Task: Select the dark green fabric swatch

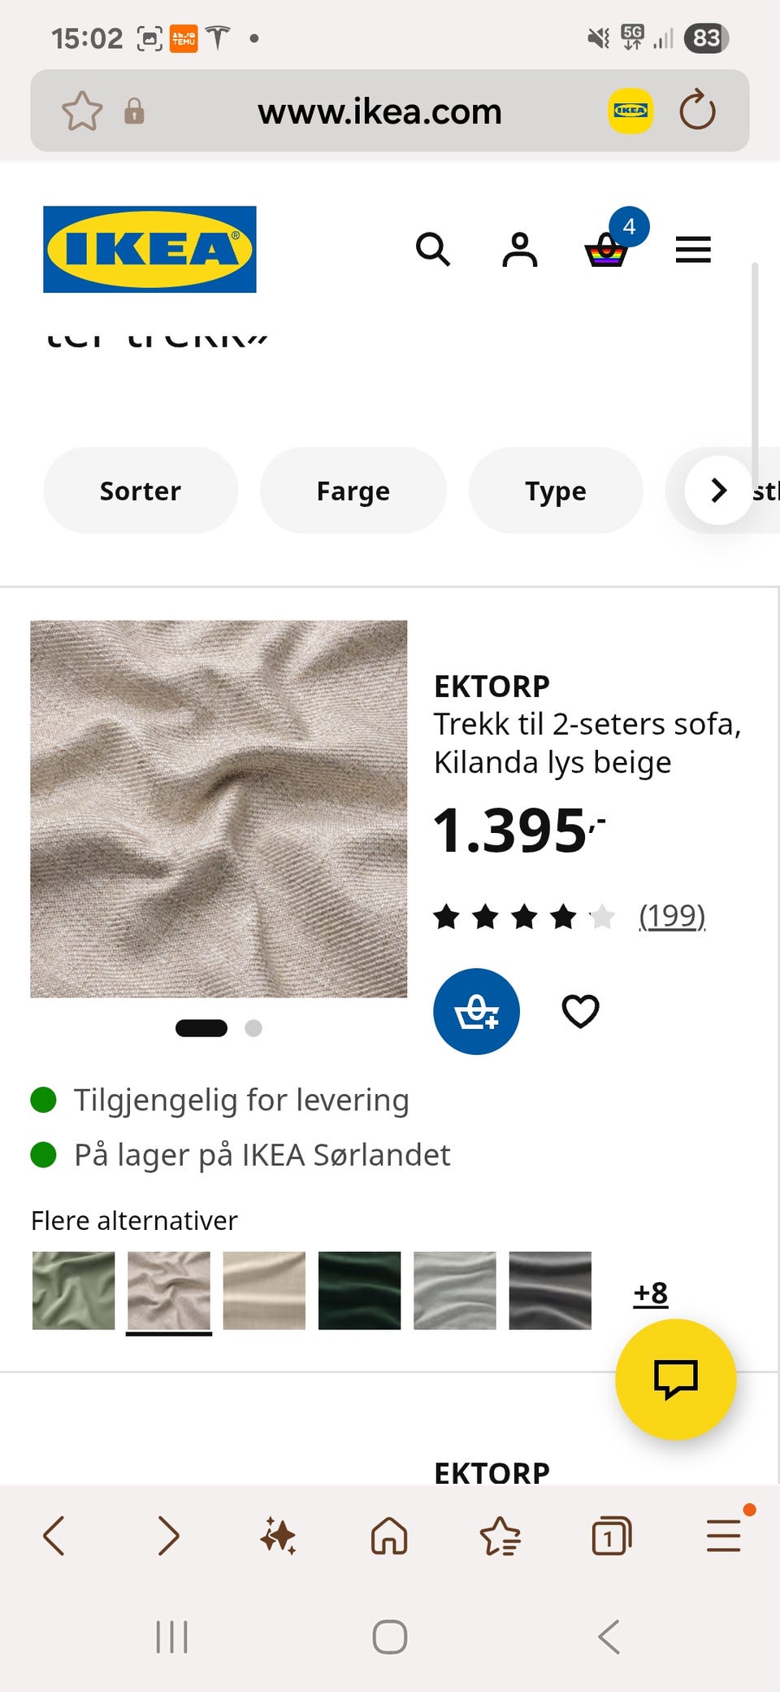Action: [x=359, y=1290]
